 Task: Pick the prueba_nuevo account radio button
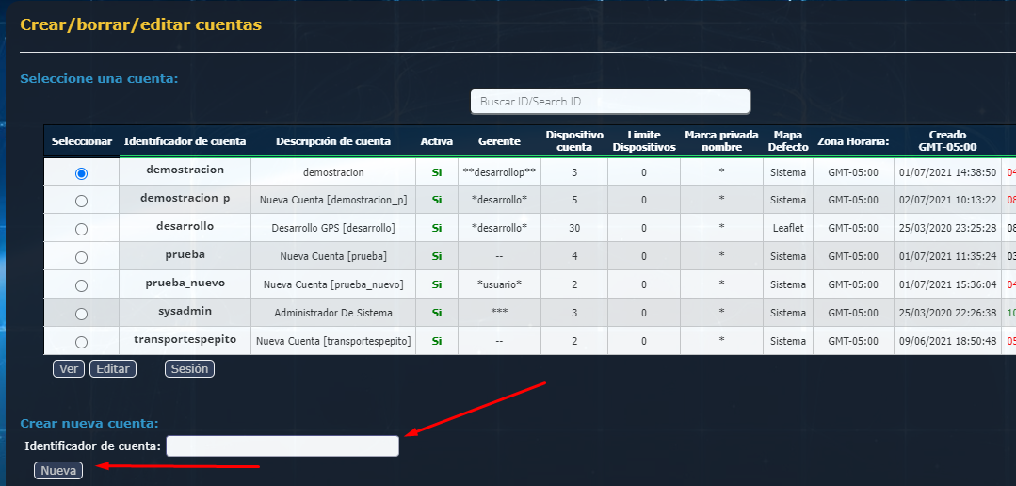point(81,285)
